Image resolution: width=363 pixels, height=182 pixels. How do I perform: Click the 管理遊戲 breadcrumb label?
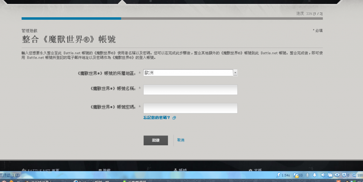click(29, 31)
